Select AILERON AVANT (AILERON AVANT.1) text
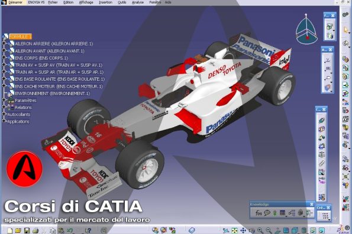 tap(49, 51)
